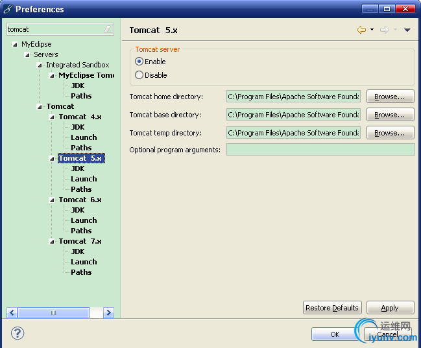
Task: Select Tomcat 6.x tree item
Action: (80, 200)
